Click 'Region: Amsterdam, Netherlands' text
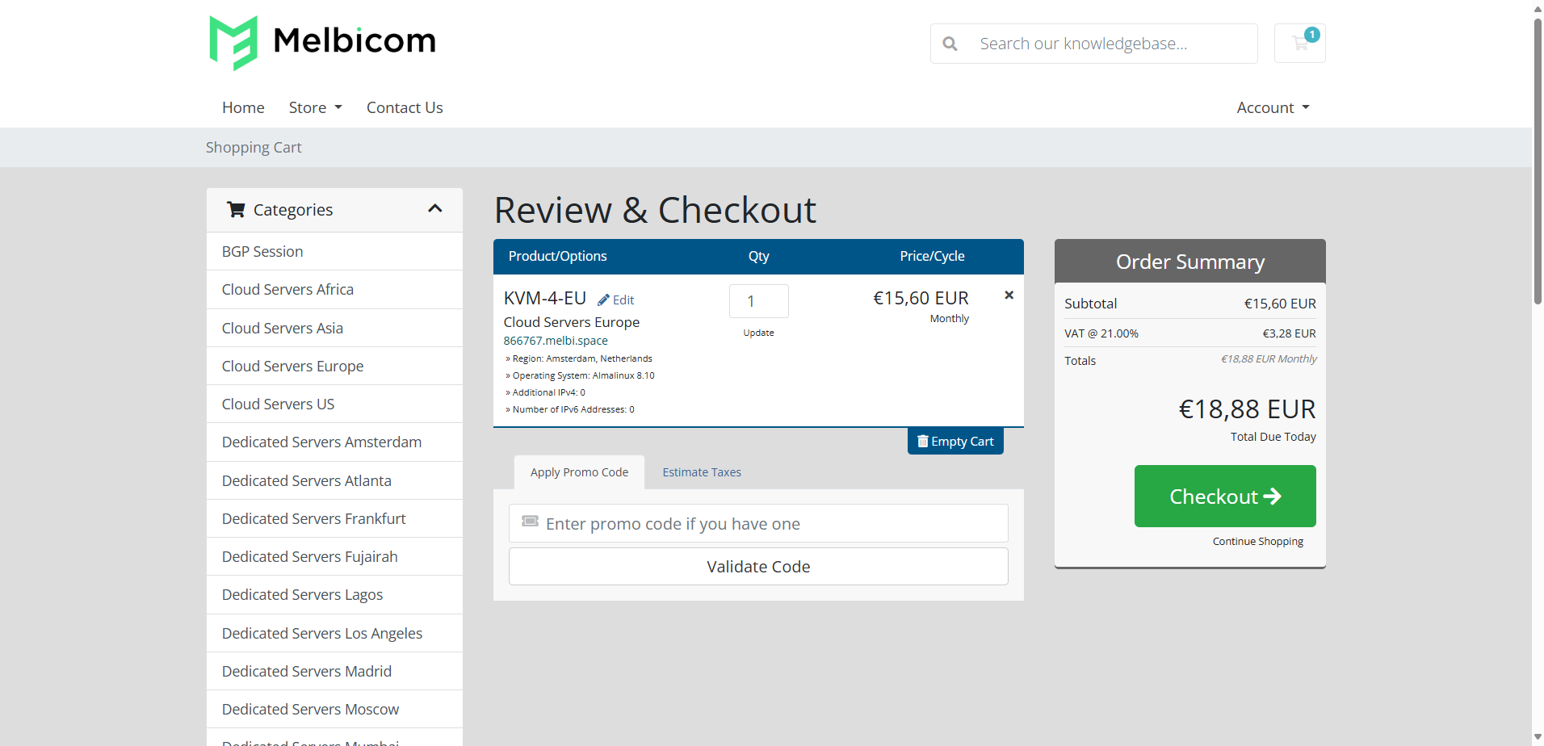 tap(582, 358)
